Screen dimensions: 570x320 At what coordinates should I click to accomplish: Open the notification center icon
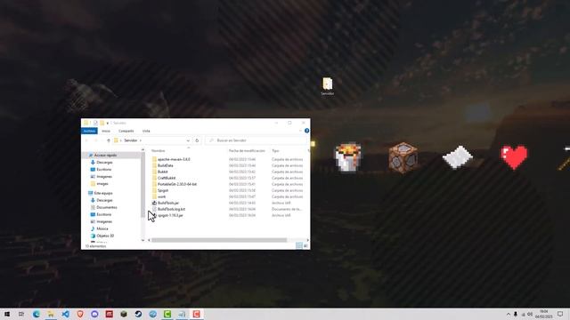coord(560,314)
